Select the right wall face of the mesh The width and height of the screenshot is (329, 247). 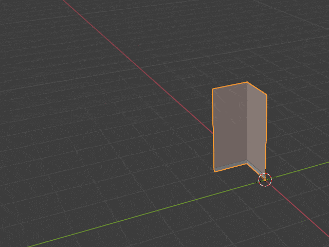pyautogui.click(x=257, y=128)
